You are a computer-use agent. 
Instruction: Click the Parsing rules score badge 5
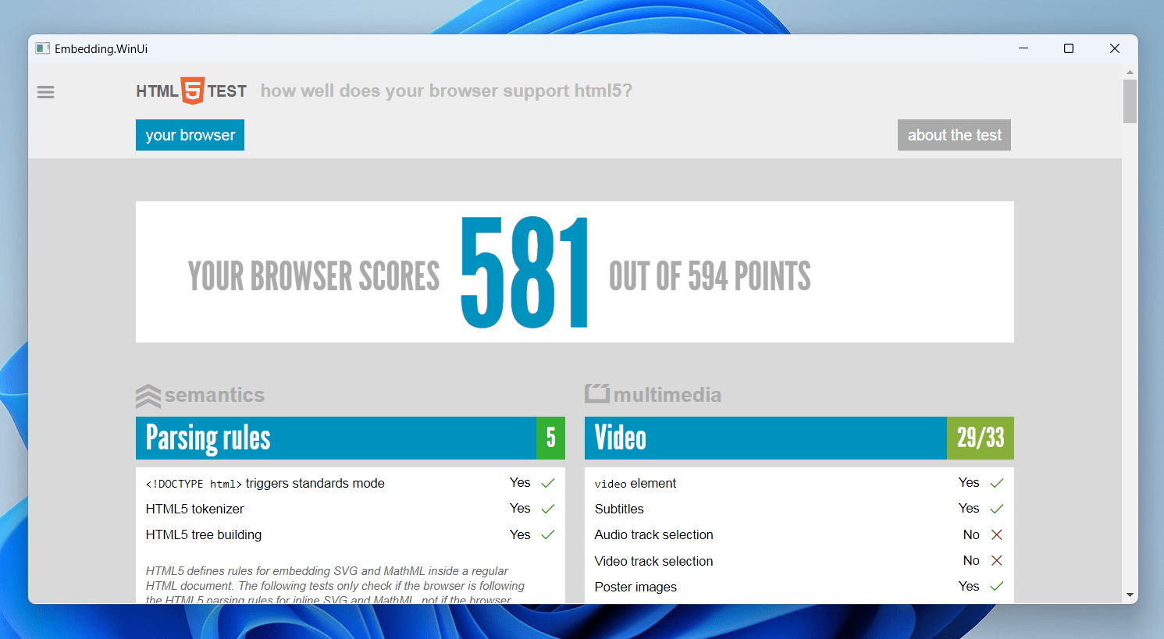[x=550, y=438]
